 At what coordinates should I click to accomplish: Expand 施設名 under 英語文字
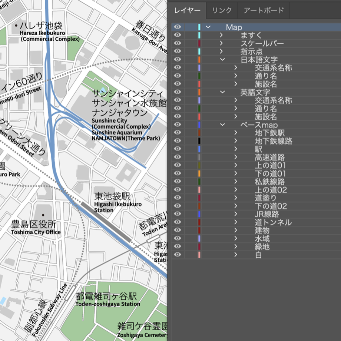(x=235, y=116)
